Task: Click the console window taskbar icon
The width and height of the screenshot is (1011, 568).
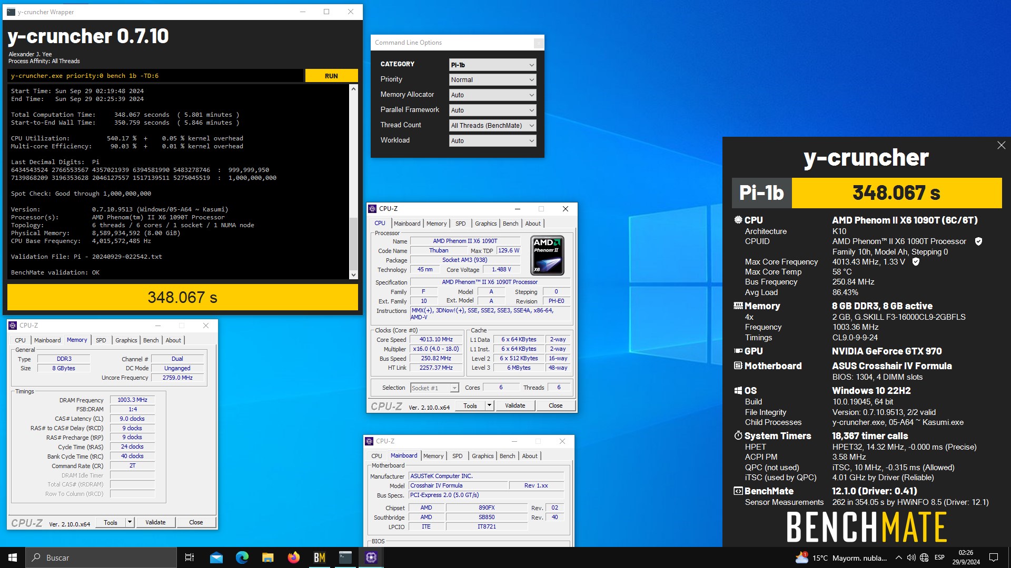Action: (x=345, y=557)
